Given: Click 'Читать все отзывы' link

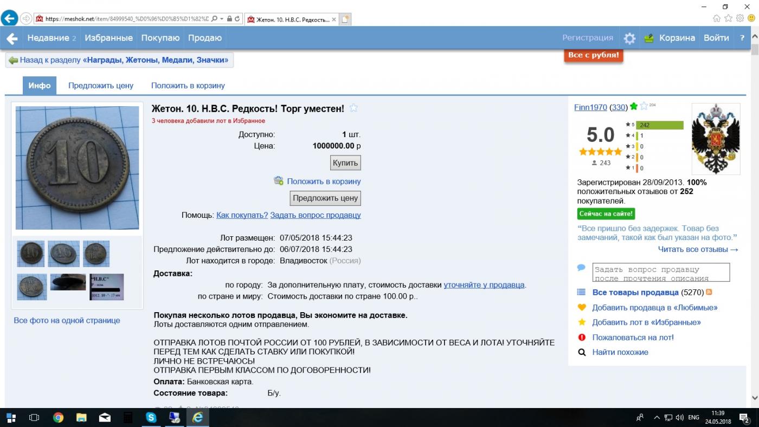Looking at the screenshot, I should [698, 249].
